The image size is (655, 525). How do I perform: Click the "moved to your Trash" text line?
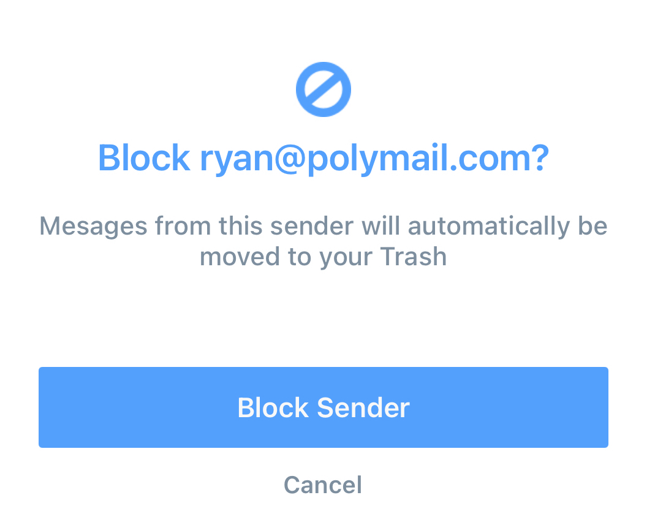click(323, 257)
